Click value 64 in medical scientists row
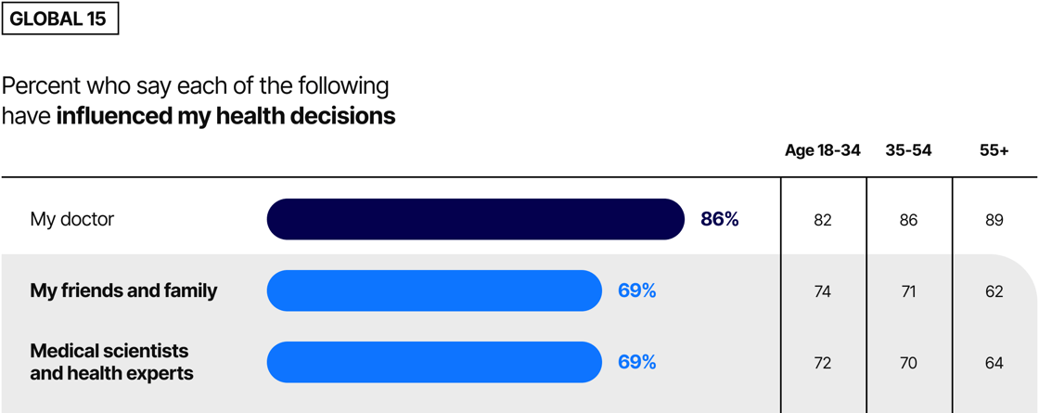 [994, 363]
